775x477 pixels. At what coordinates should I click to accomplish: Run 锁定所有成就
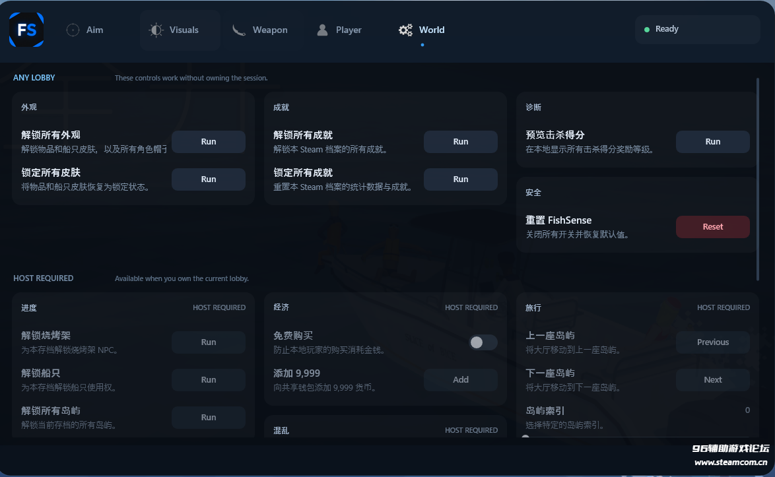pos(461,179)
